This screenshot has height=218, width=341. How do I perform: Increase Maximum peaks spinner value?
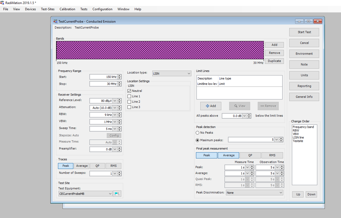click(281, 139)
